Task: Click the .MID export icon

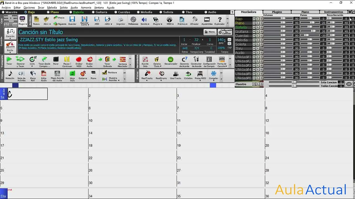Action: pos(97,21)
